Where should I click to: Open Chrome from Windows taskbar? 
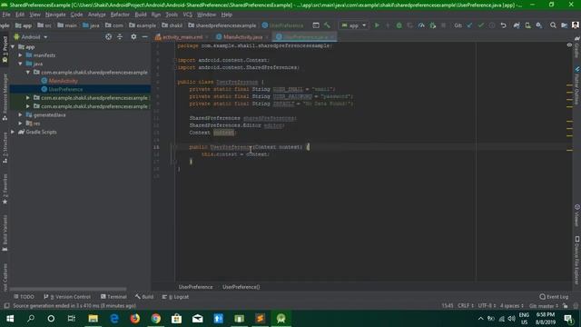pyautogui.click(x=156, y=319)
